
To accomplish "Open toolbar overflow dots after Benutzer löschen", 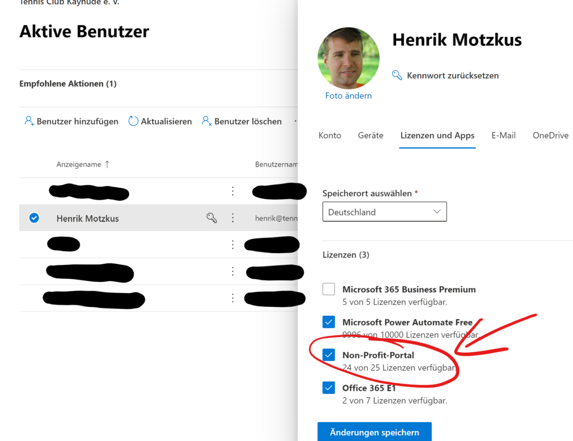I will [295, 121].
